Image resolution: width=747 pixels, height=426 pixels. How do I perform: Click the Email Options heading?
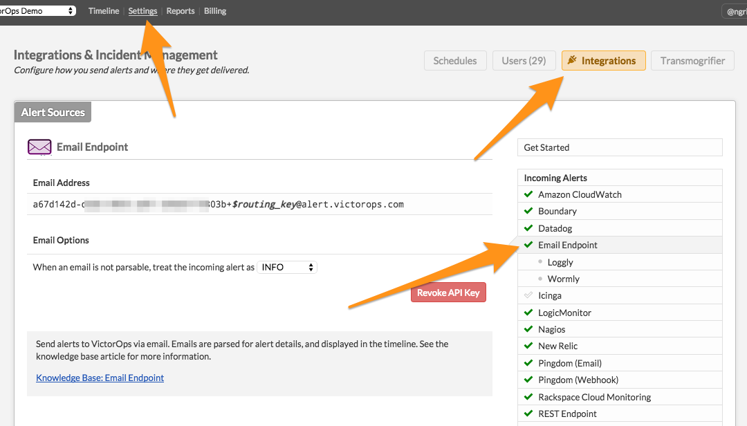click(61, 240)
